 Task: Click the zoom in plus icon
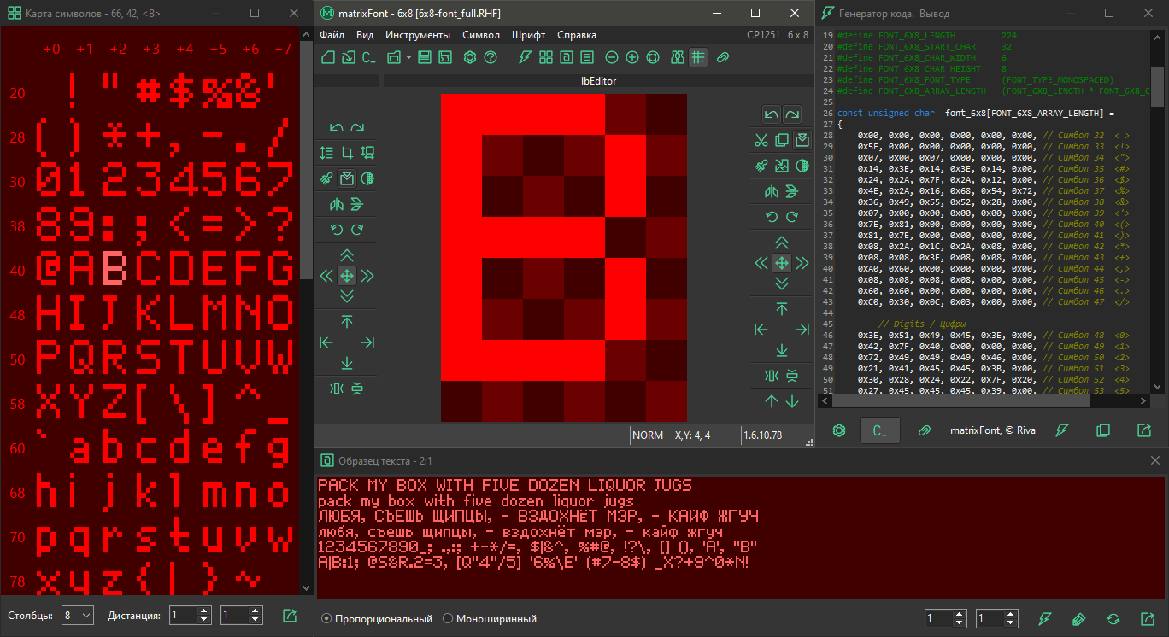point(632,57)
